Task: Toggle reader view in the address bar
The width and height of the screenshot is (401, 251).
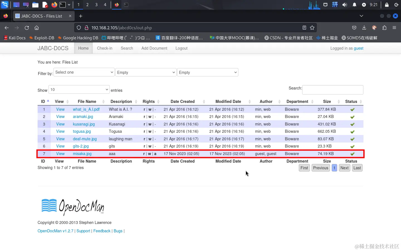Action: (x=304, y=28)
